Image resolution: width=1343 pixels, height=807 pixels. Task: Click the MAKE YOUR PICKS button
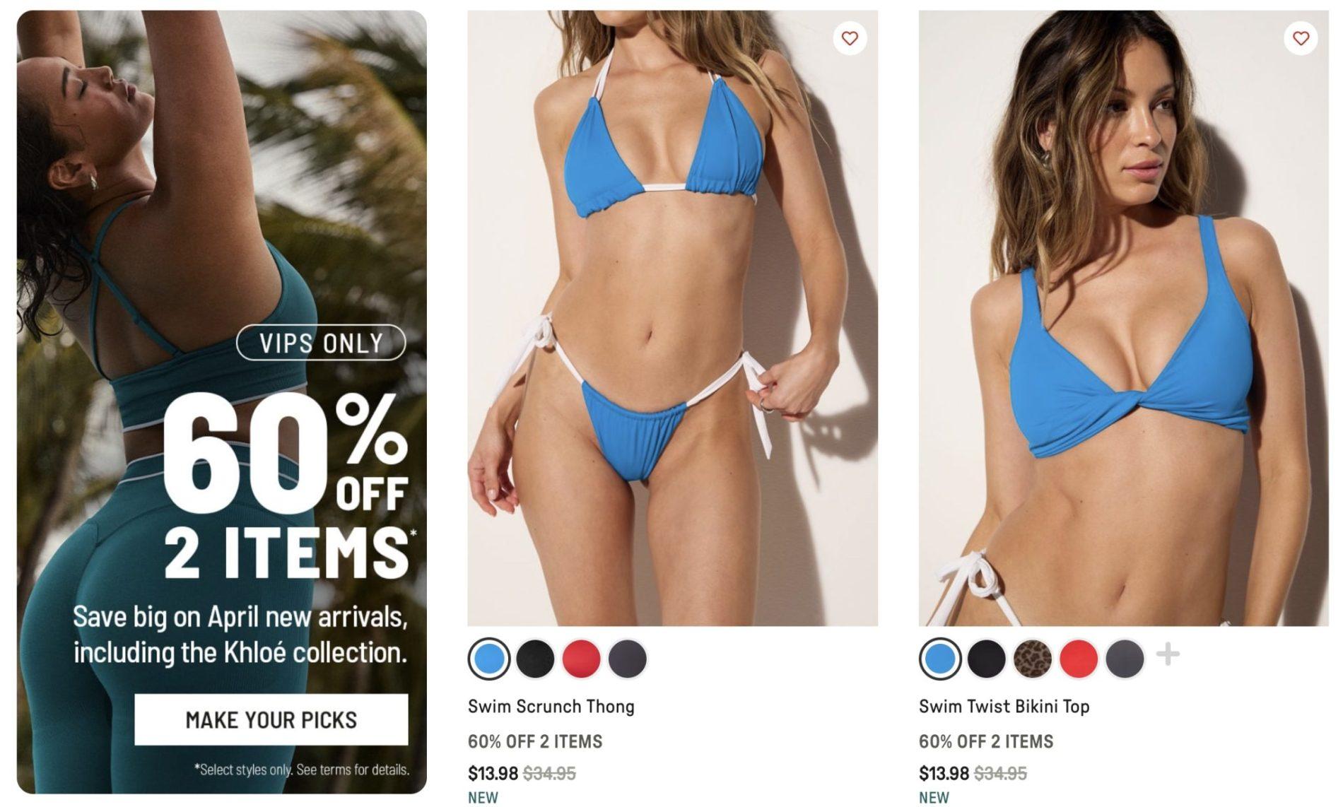coord(271,719)
